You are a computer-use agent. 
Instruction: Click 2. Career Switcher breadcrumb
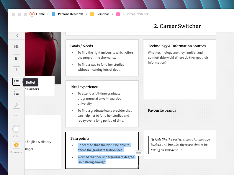tap(135, 14)
